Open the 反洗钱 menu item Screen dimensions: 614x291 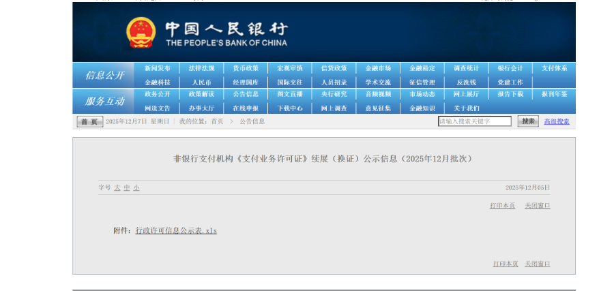point(466,82)
